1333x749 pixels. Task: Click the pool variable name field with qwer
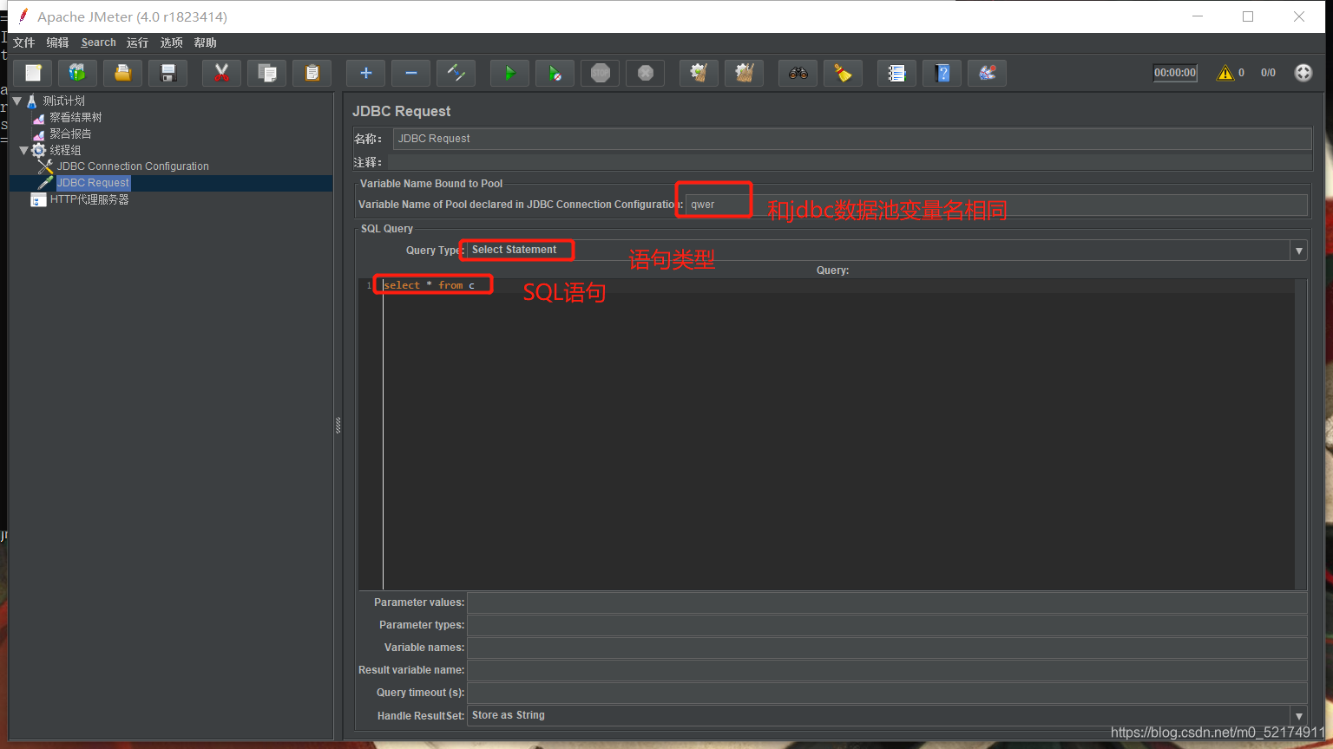point(996,205)
